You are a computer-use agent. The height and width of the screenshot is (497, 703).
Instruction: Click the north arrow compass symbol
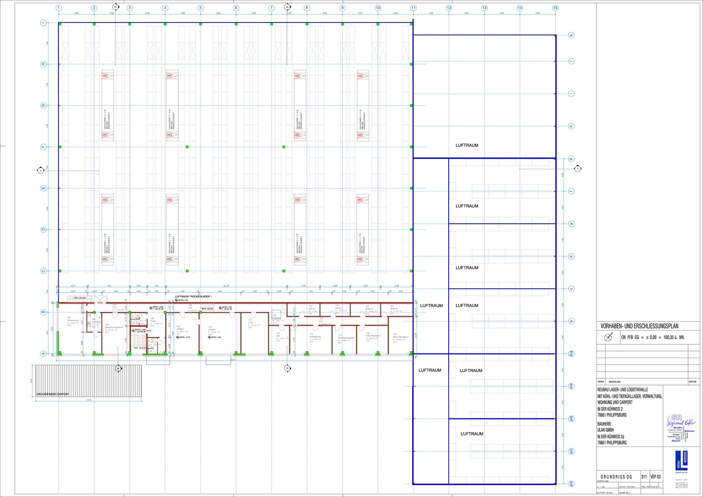(608, 337)
